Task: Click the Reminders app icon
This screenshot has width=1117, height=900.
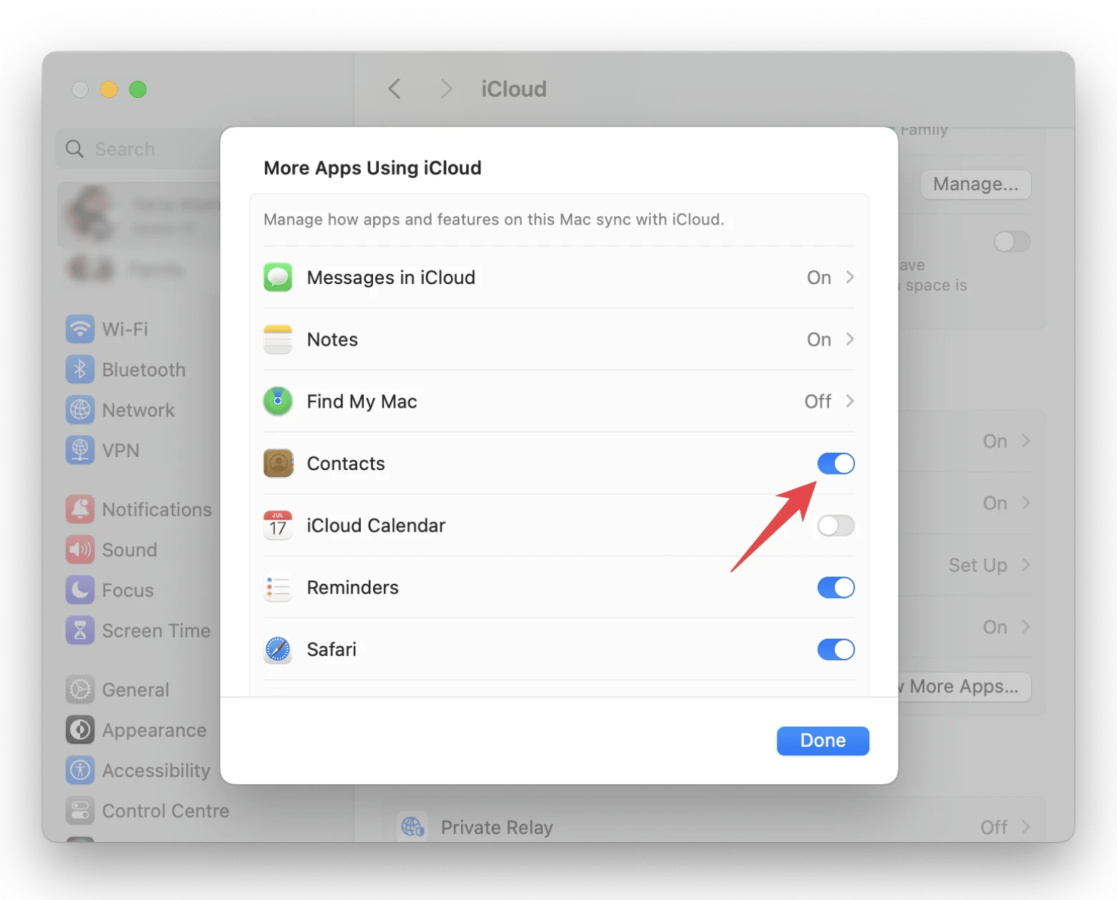Action: (278, 587)
